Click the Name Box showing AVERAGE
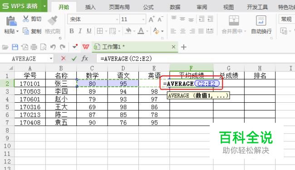This screenshot has width=295, height=170. (24, 59)
